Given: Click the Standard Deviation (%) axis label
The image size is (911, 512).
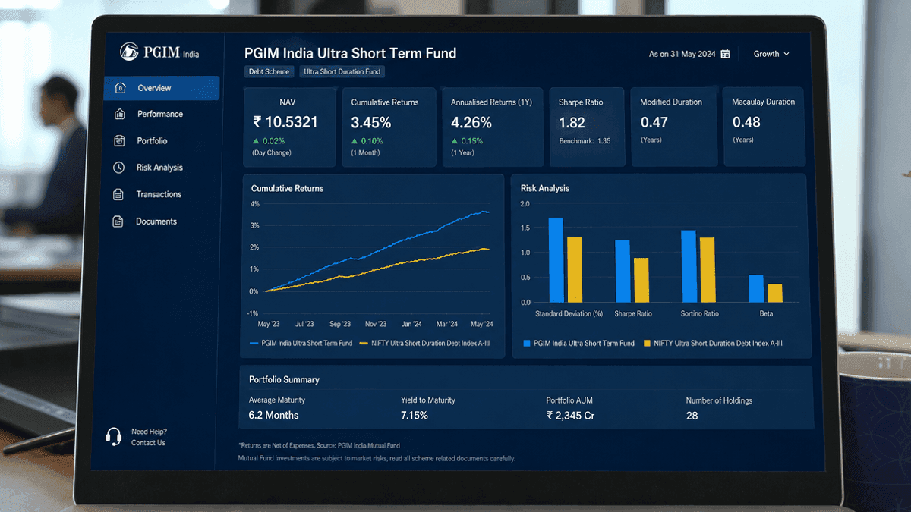Looking at the screenshot, I should (569, 313).
